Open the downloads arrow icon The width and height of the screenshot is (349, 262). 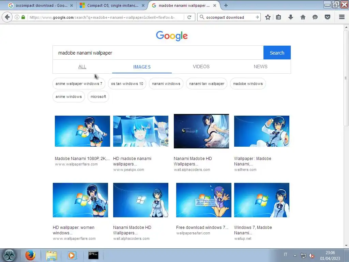point(290,17)
